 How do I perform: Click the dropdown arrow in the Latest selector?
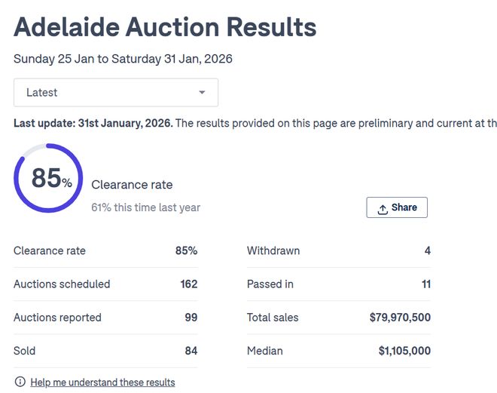pyautogui.click(x=202, y=93)
